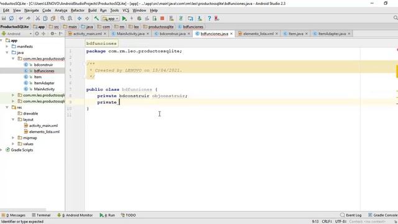Screen dimensions: 398x224
Task: Open the Refactor menu
Action: pyautogui.click(x=77, y=11)
